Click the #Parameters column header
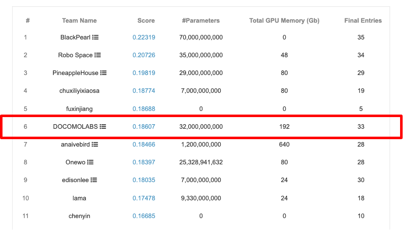 point(201,20)
